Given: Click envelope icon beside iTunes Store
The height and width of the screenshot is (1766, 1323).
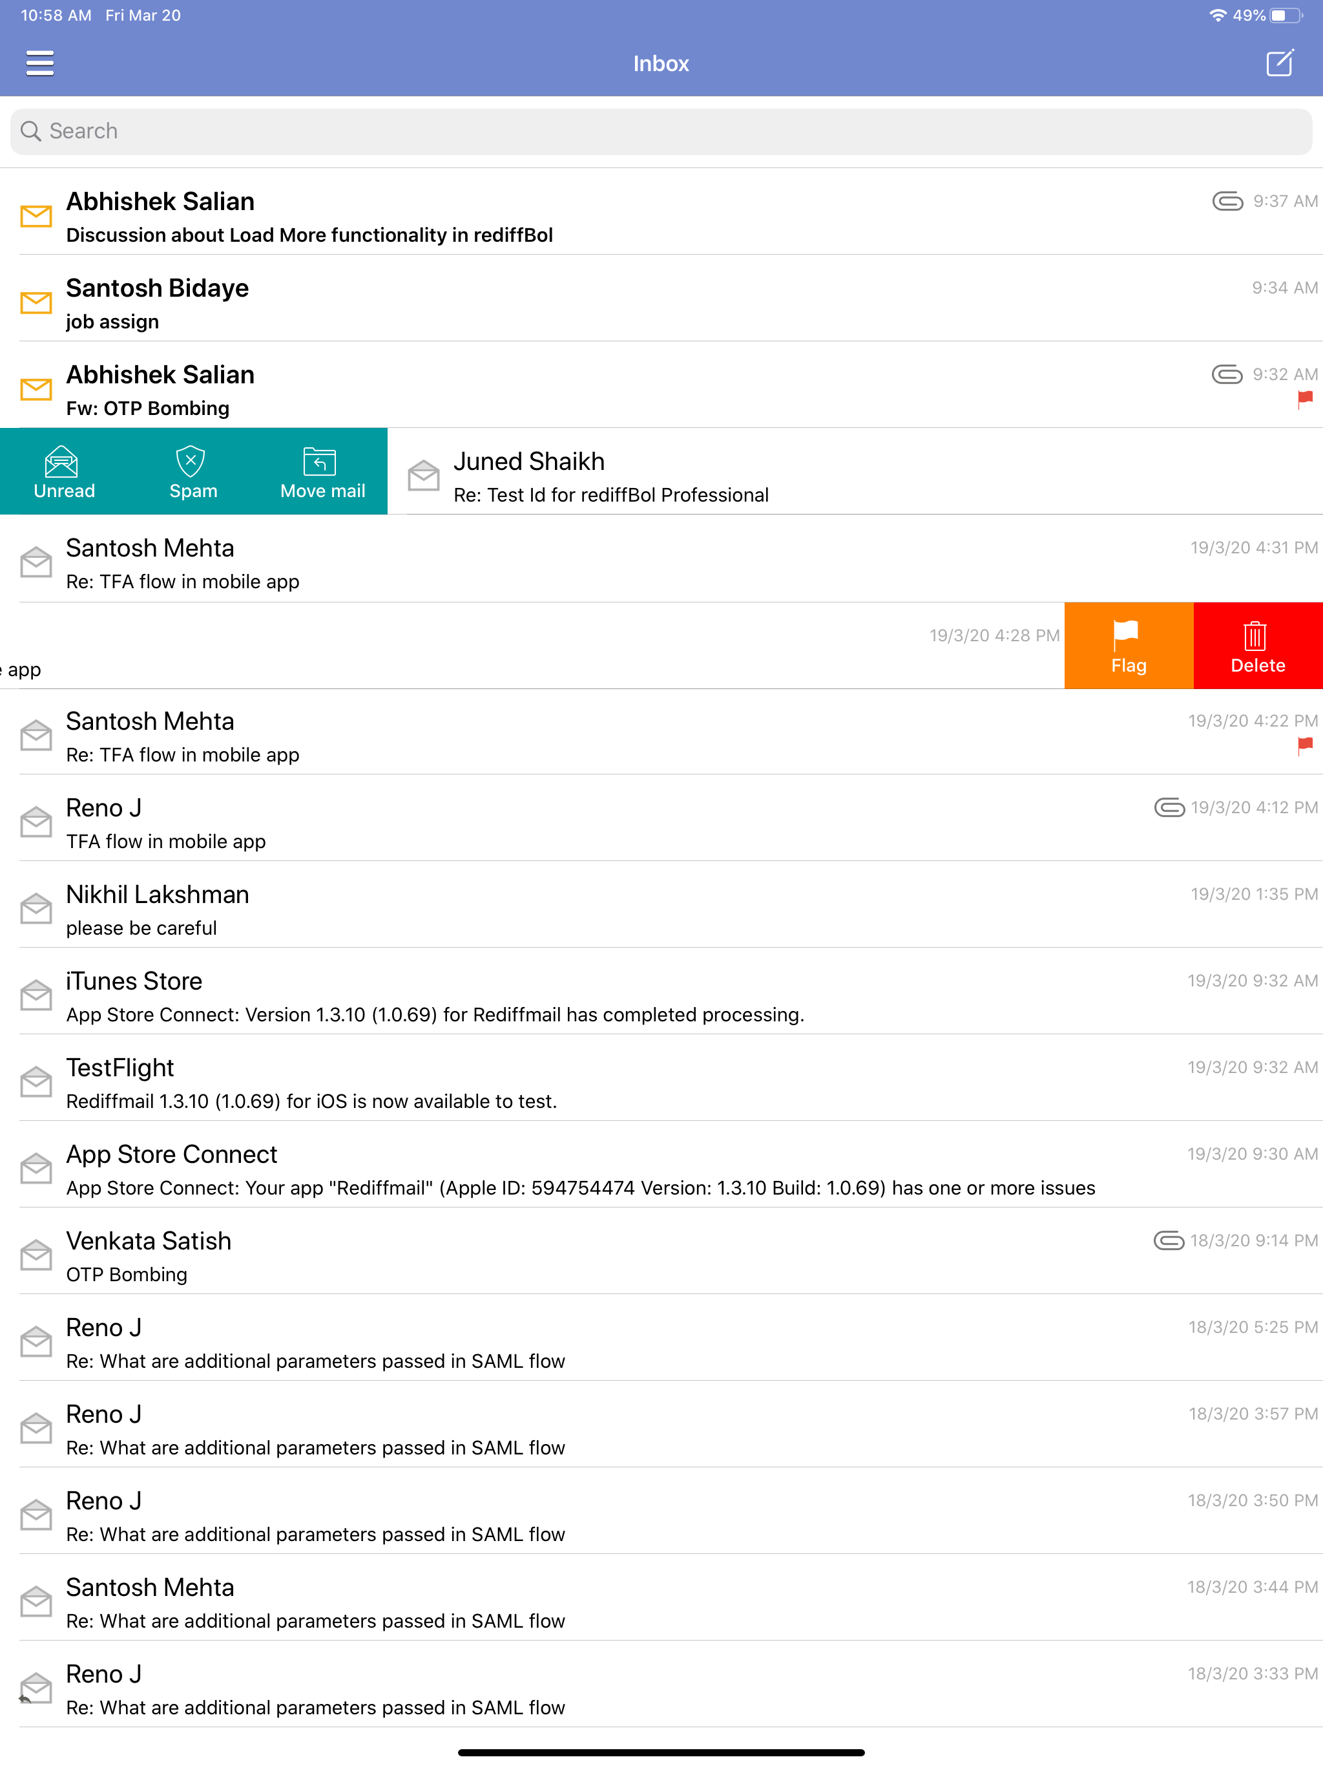Looking at the screenshot, I should tap(36, 995).
